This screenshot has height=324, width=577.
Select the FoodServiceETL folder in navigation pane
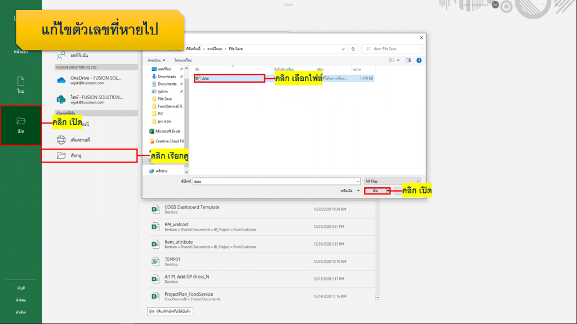170,106
